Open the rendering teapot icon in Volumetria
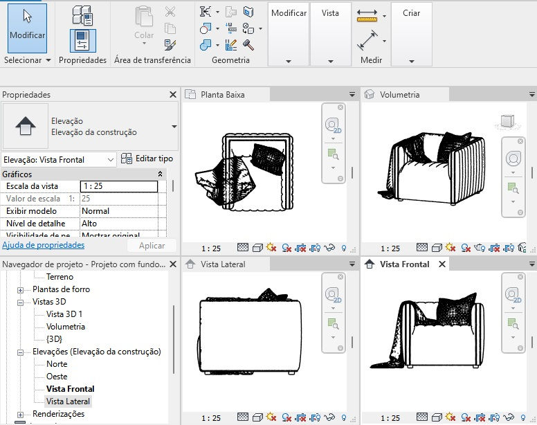This screenshot has width=537, height=425. [480, 247]
